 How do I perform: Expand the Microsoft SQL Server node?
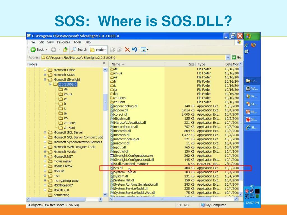(x=45, y=132)
